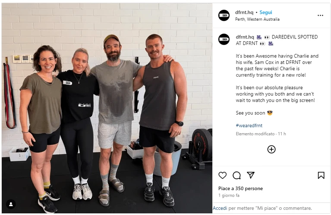Open dfrnt.hq profile avatar in header
331x215 pixels.
[224, 16]
